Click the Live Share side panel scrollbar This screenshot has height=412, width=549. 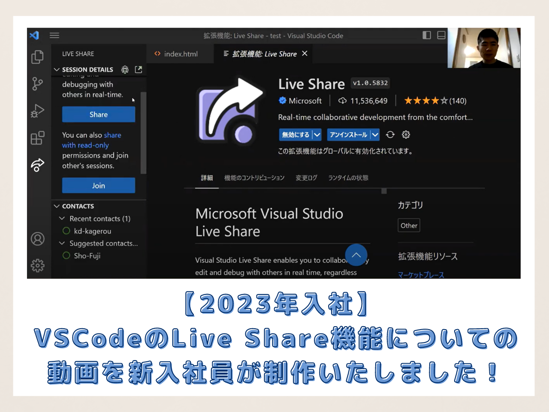[144, 133]
